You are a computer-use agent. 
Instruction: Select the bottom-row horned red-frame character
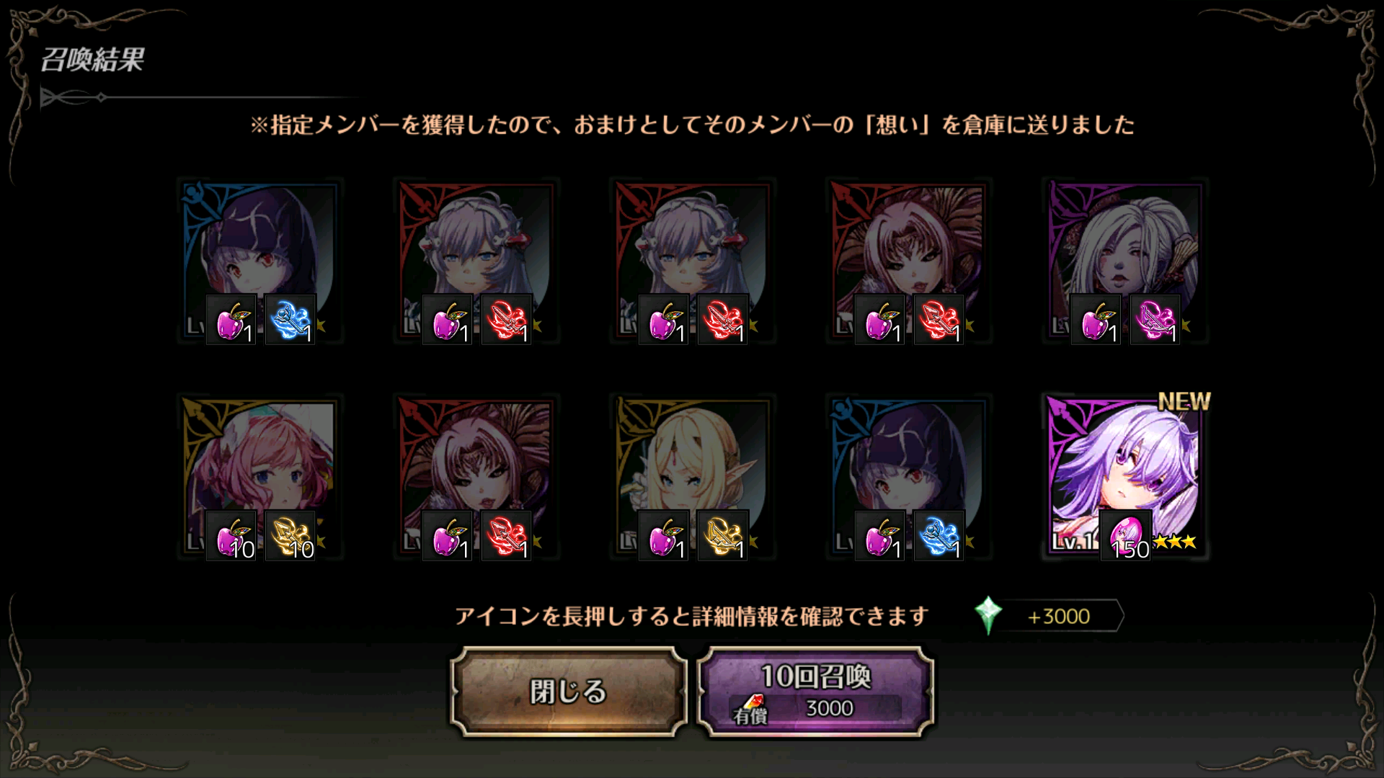pyautogui.click(x=476, y=477)
